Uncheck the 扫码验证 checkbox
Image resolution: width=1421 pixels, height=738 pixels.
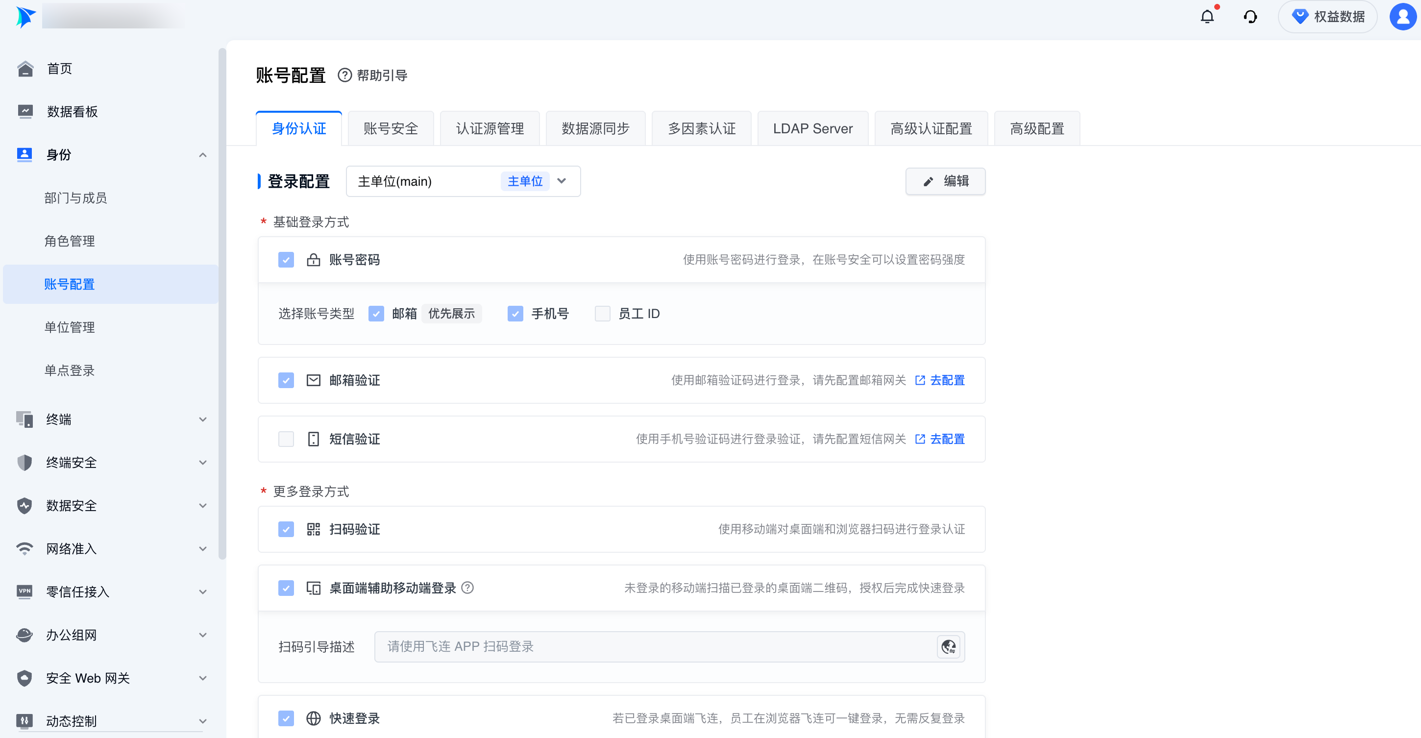click(286, 530)
